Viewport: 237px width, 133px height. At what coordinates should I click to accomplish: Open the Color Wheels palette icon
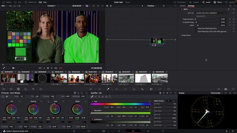tap(18, 89)
